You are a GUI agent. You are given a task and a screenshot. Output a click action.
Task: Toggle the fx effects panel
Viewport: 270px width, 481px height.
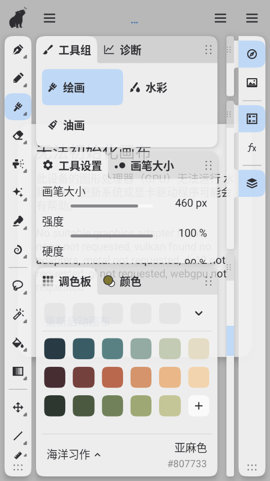252,148
